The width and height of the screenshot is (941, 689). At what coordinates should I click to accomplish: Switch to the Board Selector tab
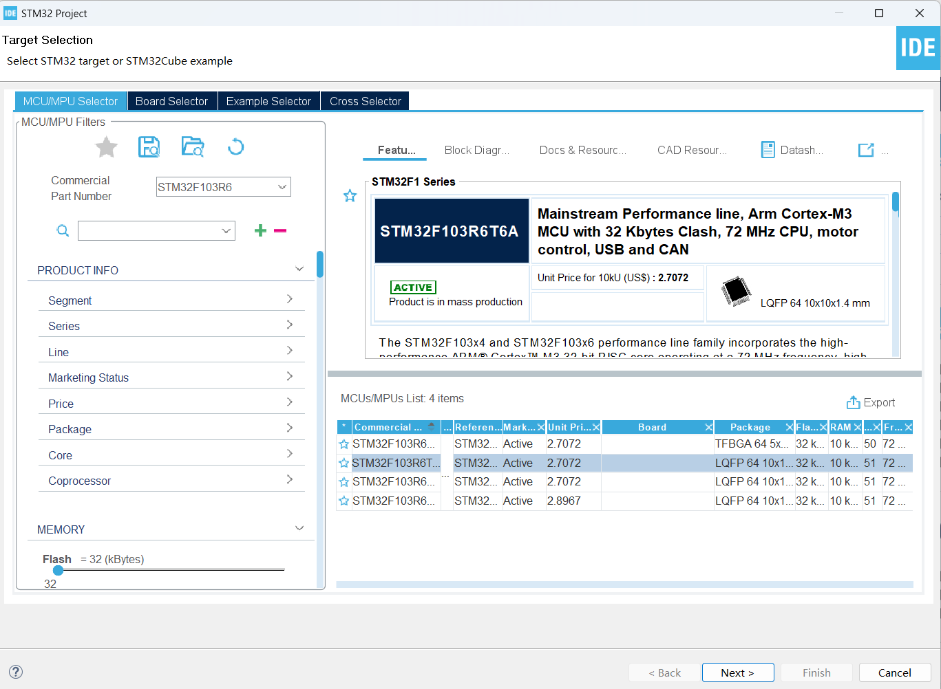[171, 101]
